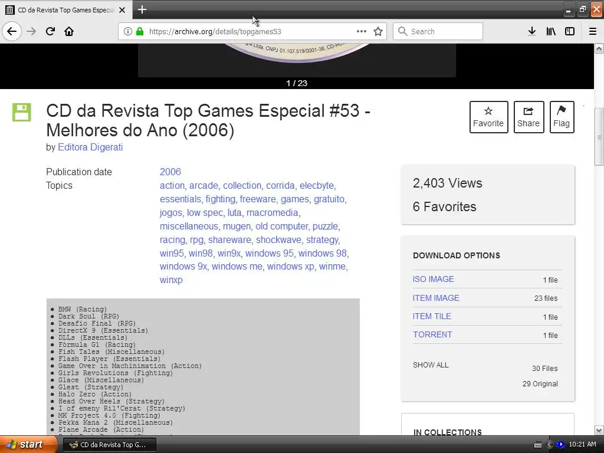The height and width of the screenshot is (453, 604).
Task: Open the 2006 publication date link
Action: click(x=170, y=172)
